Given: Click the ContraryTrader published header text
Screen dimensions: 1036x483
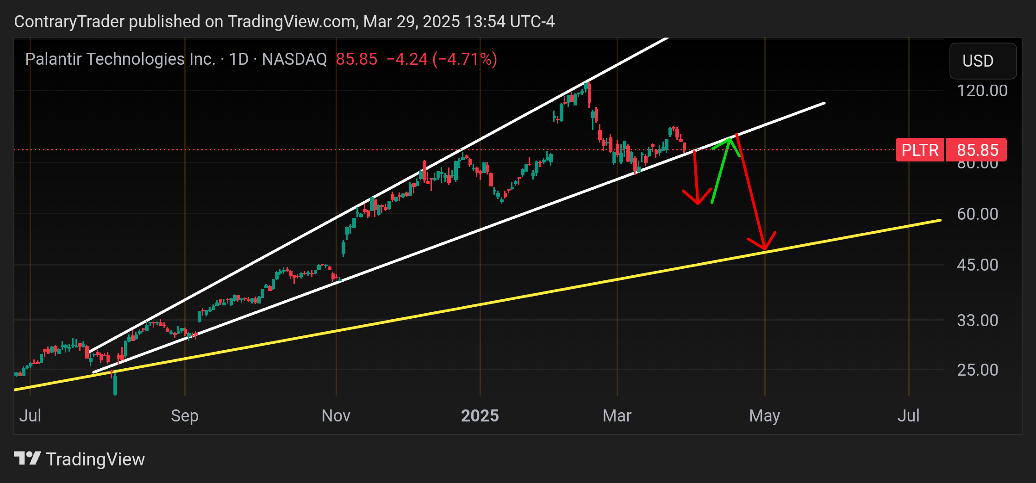Looking at the screenshot, I should pyautogui.click(x=285, y=22).
